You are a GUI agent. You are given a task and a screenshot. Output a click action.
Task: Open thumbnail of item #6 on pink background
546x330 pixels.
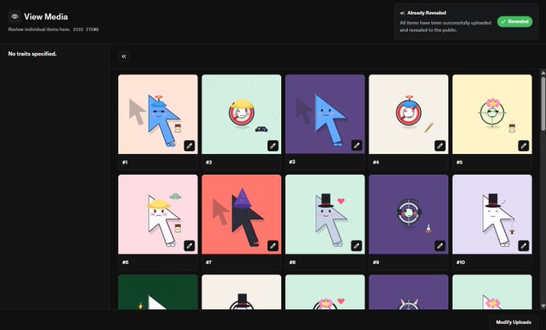(158, 214)
